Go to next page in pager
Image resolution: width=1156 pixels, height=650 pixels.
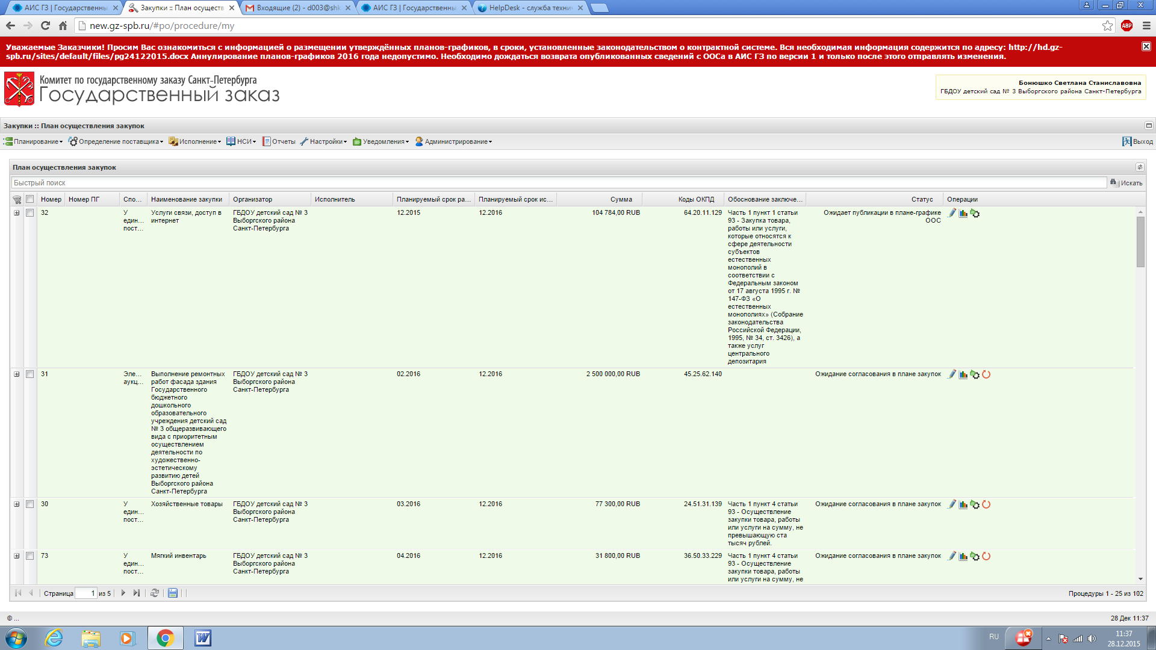click(x=123, y=593)
